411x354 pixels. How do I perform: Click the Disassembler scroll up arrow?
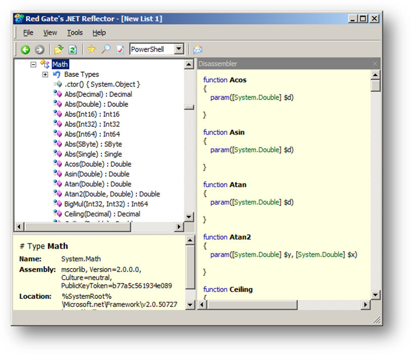pyautogui.click(x=376, y=75)
